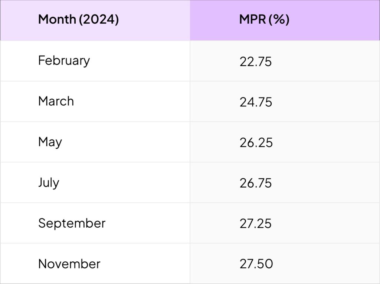This screenshot has width=380, height=284.
Task: Click the MPR figure in the February row
Action: click(256, 62)
